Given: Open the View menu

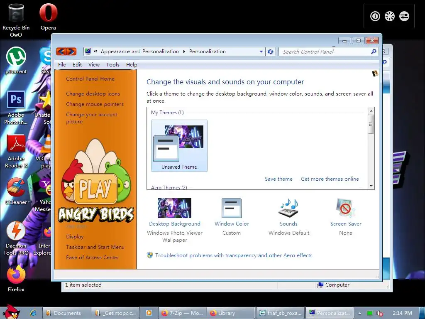Looking at the screenshot, I should (x=94, y=64).
